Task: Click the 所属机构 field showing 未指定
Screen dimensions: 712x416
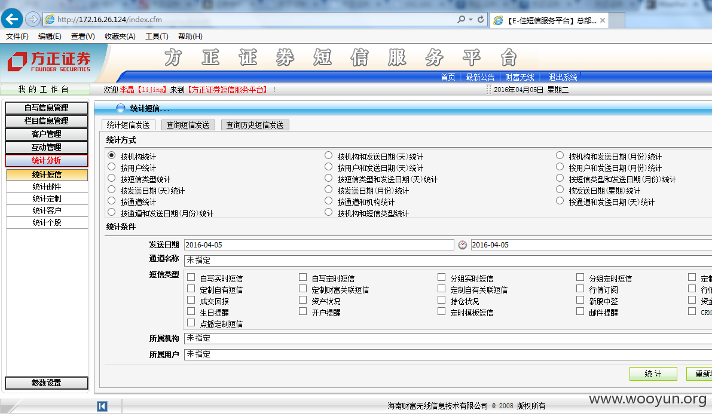Action: [448, 339]
